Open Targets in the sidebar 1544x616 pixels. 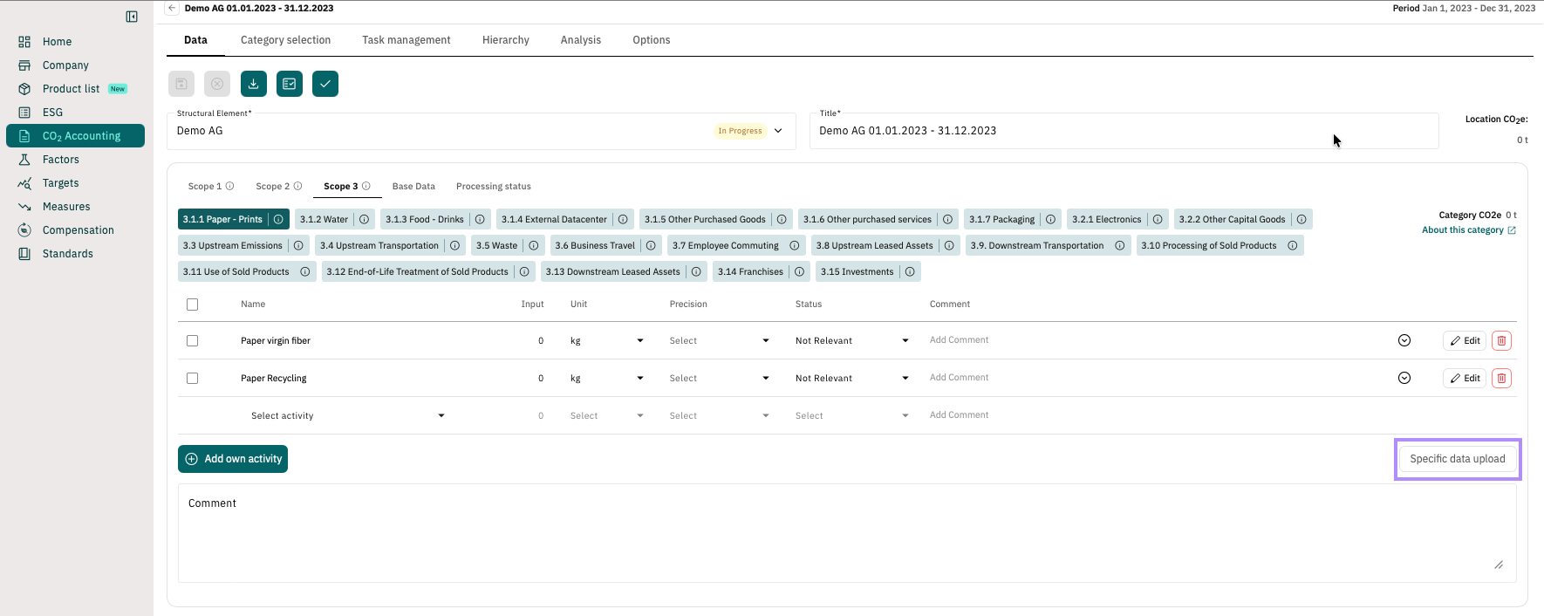pos(76,183)
